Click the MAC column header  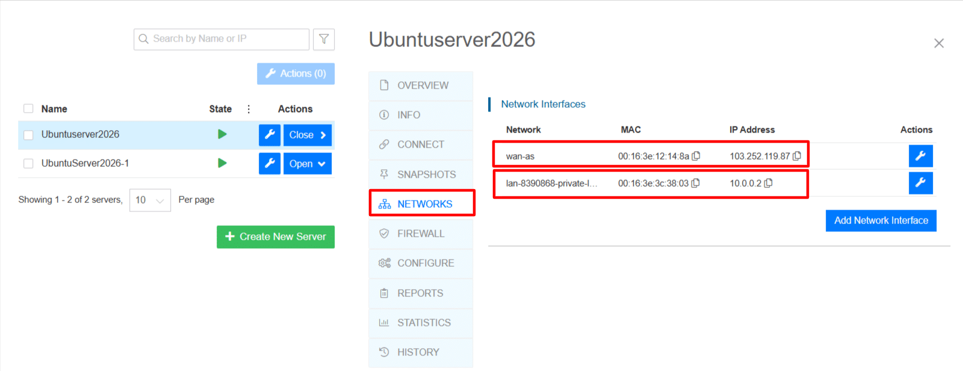point(631,129)
